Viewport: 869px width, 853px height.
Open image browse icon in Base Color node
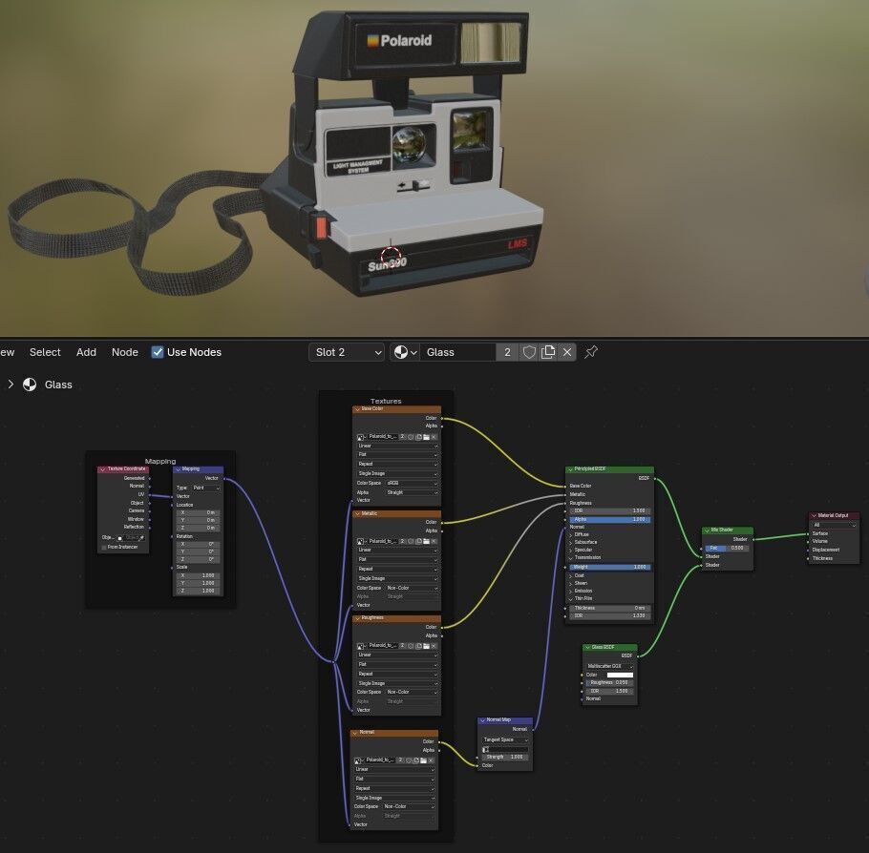click(x=361, y=437)
